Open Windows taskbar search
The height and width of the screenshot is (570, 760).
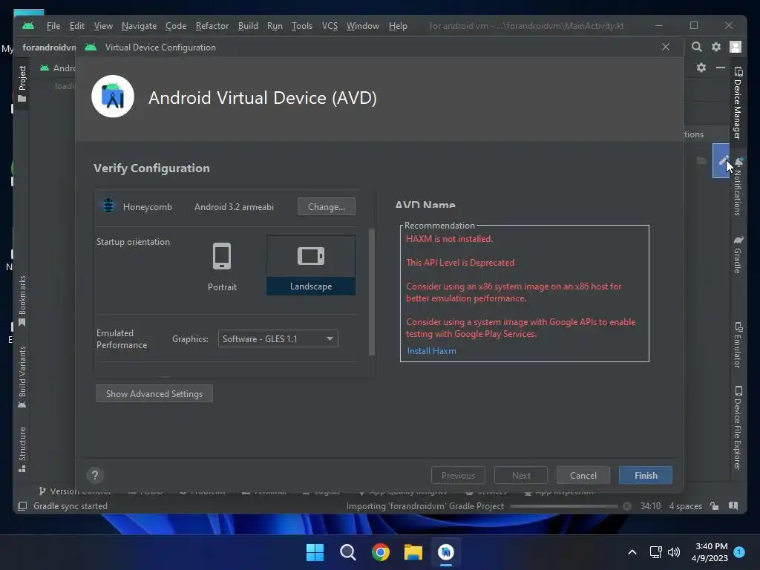coord(347,552)
